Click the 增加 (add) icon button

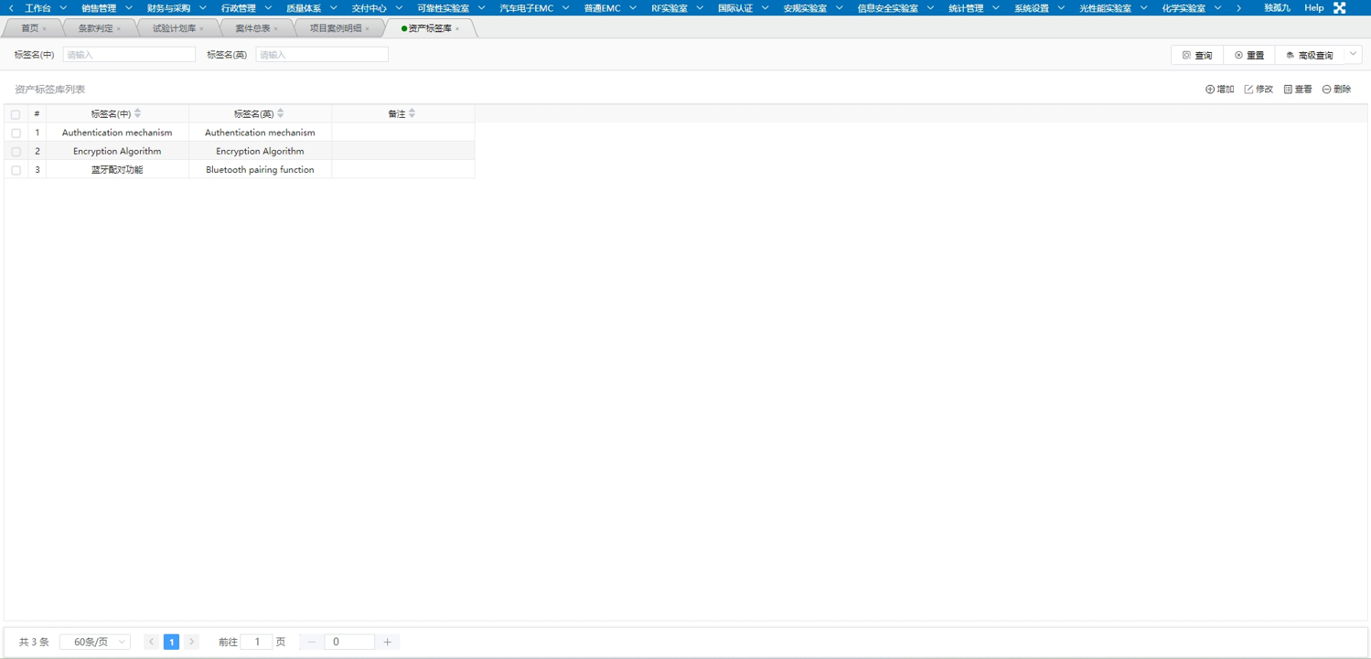click(1219, 90)
